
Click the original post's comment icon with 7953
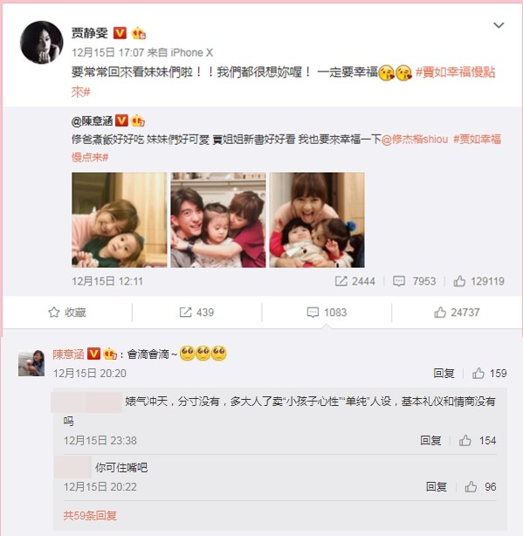pyautogui.click(x=415, y=281)
